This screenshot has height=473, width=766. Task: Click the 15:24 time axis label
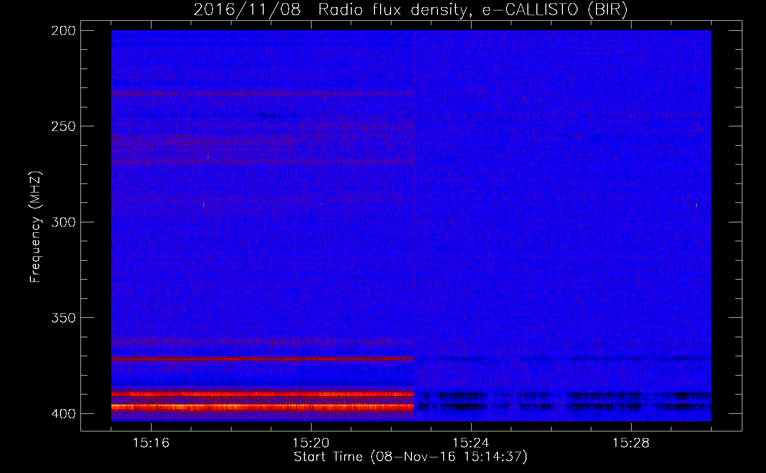471,443
